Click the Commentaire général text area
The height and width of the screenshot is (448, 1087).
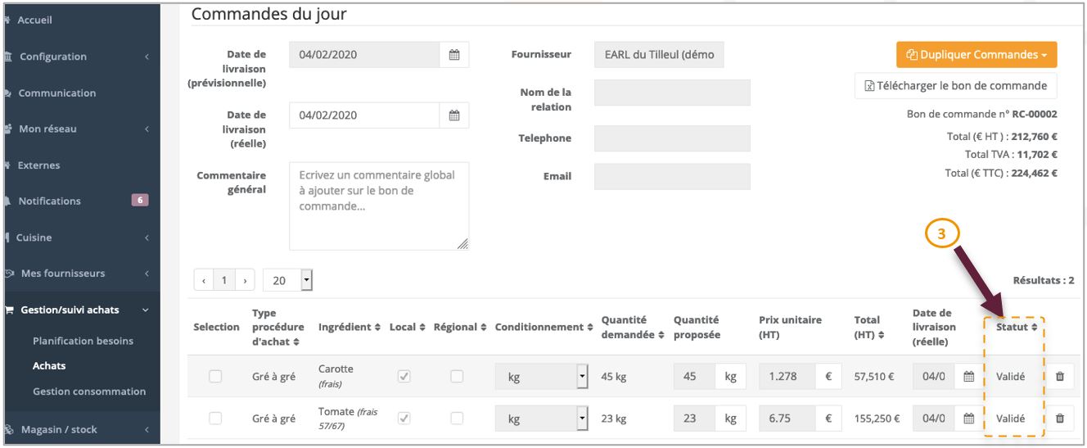379,206
